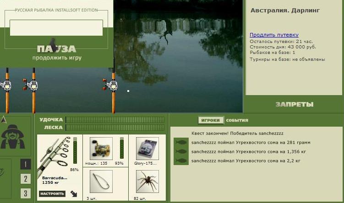Click the 'Barracuda... 1250 кг' rod label
Image resolution: width=344 pixels, height=203 pixels.
(x=55, y=180)
